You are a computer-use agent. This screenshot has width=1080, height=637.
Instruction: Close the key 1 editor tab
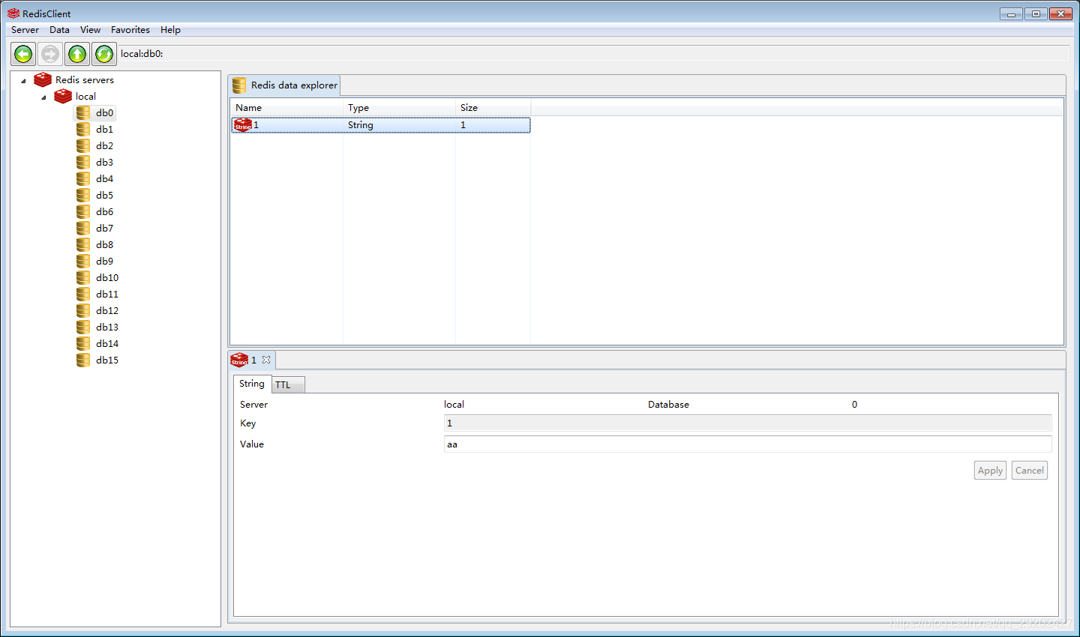pos(266,360)
